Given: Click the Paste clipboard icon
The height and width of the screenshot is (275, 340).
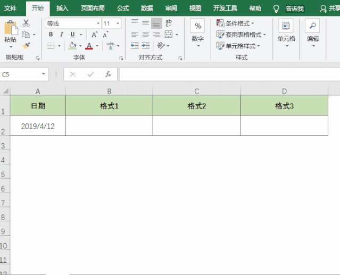Looking at the screenshot, I should click(x=11, y=28).
